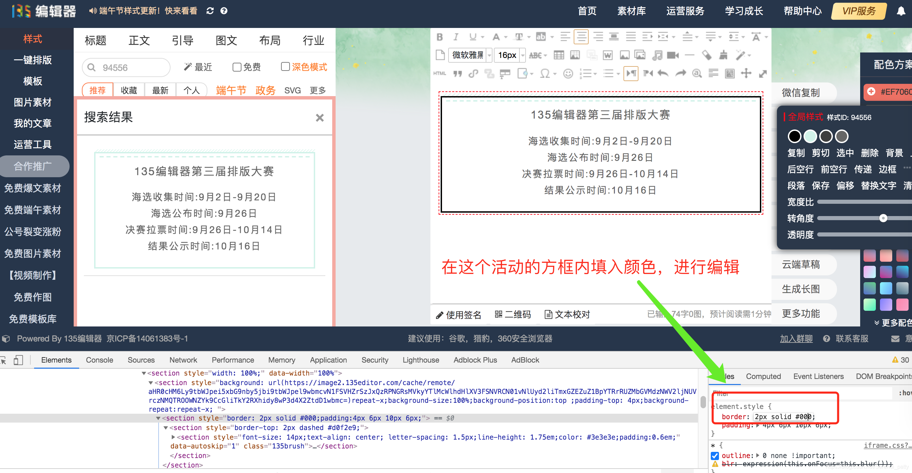Collapse the first section element in DevTools
This screenshot has width=912, height=473.
pos(144,373)
